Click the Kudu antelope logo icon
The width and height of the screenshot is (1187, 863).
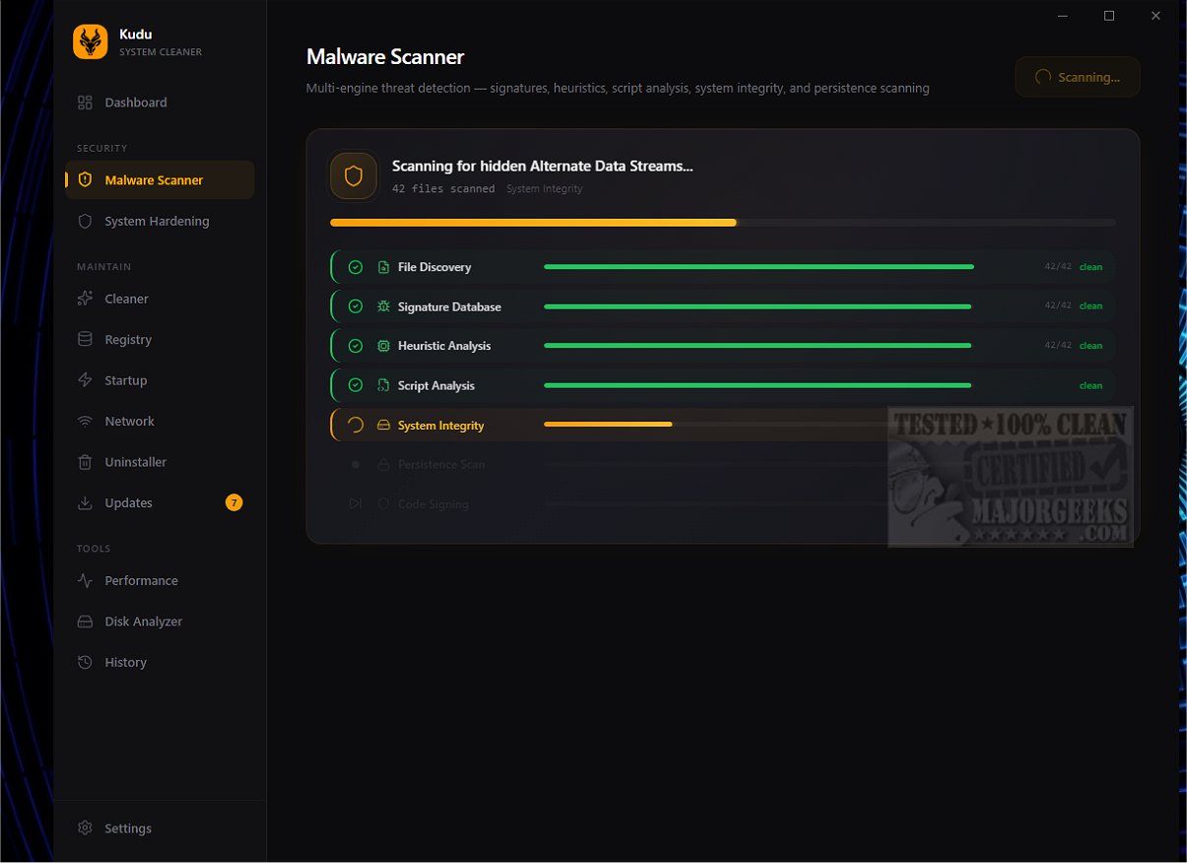(x=90, y=42)
